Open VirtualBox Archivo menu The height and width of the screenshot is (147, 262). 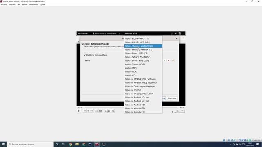point(4,4)
